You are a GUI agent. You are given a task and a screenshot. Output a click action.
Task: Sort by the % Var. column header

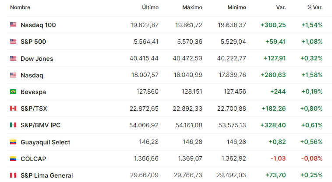315,7
